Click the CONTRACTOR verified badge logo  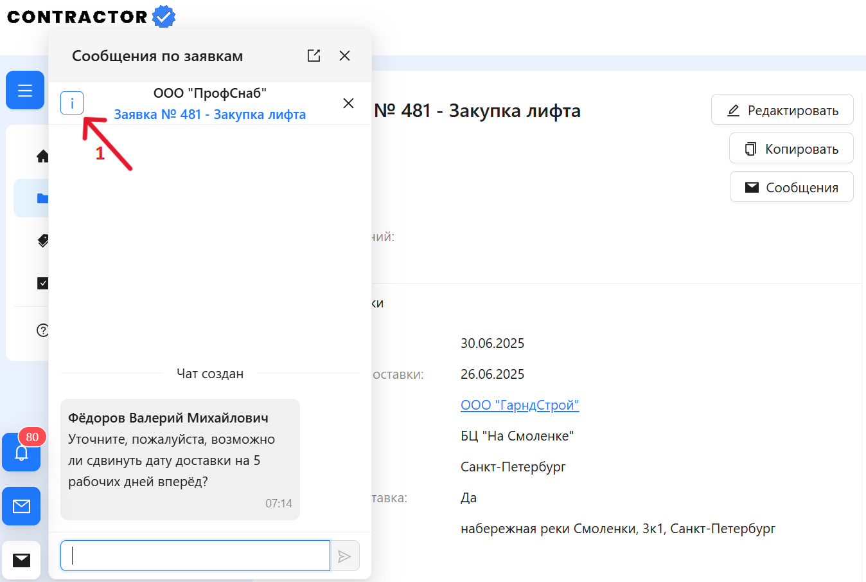click(x=91, y=16)
